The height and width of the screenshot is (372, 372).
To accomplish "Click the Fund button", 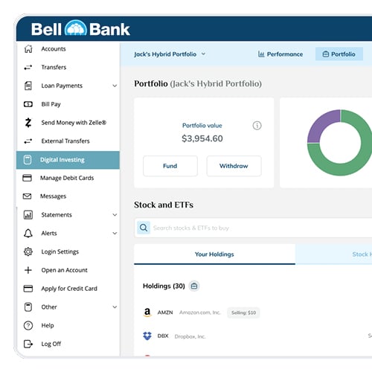I will (170, 166).
